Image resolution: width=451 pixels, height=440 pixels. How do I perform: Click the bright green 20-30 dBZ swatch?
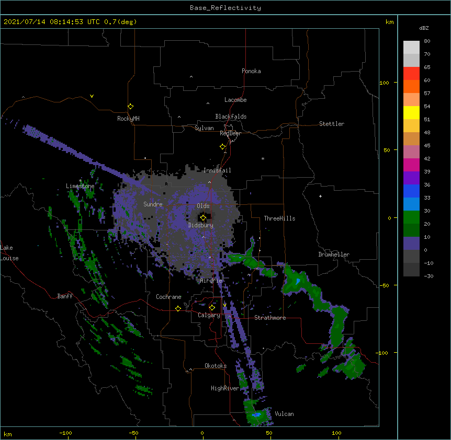click(411, 217)
